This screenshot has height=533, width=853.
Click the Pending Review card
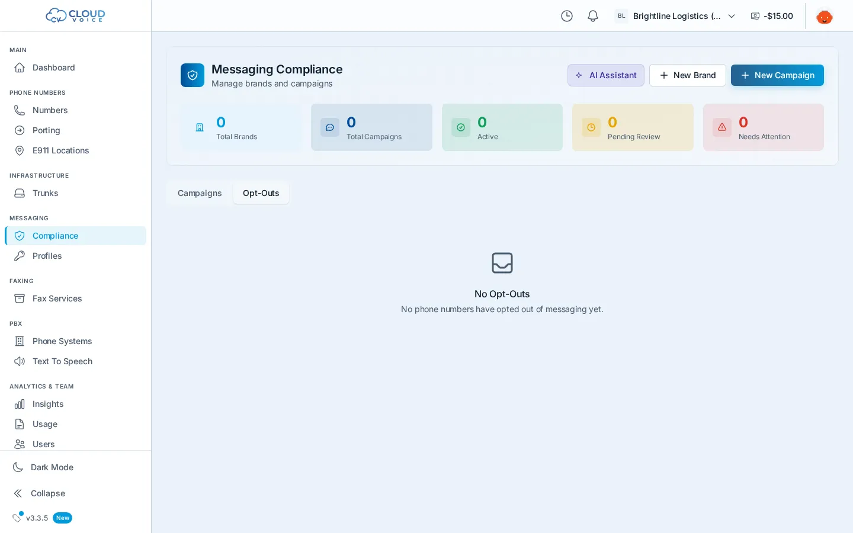tap(633, 127)
